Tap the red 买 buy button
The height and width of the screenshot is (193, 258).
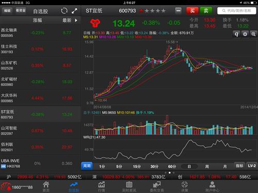tap(192, 11)
